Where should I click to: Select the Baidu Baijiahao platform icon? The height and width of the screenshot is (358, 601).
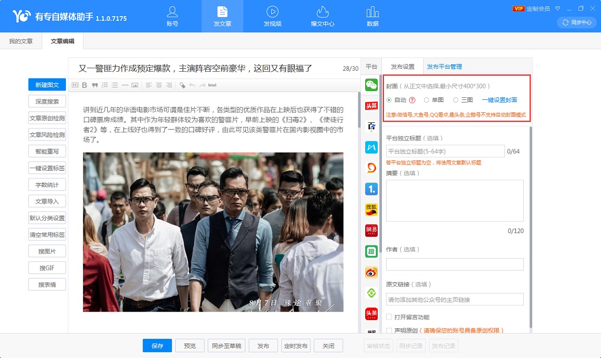371,126
